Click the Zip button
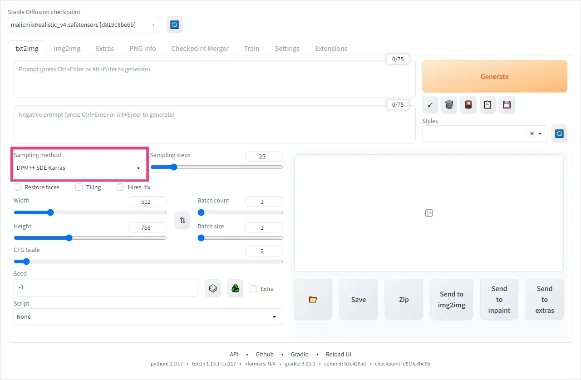Viewport: 581px width, 380px height. click(x=404, y=300)
